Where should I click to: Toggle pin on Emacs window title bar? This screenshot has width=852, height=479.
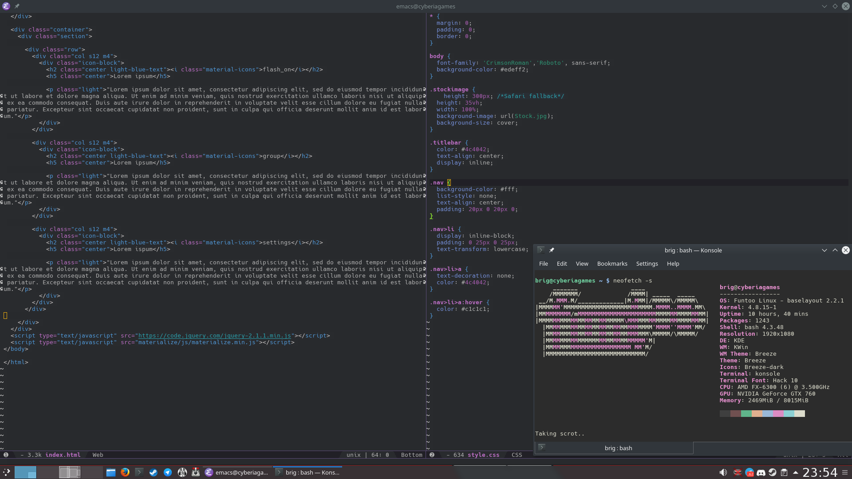(x=17, y=6)
